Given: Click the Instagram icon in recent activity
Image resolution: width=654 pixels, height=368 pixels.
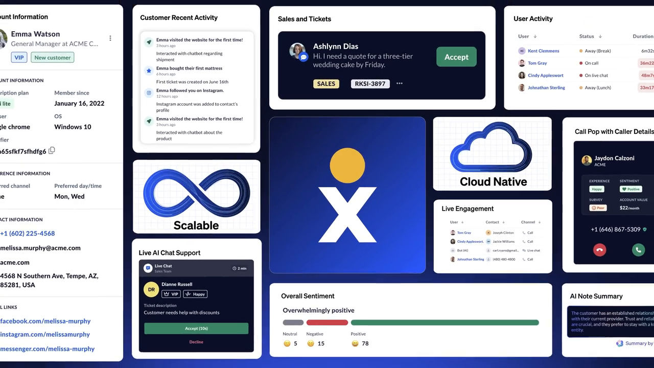Looking at the screenshot, I should tap(149, 93).
